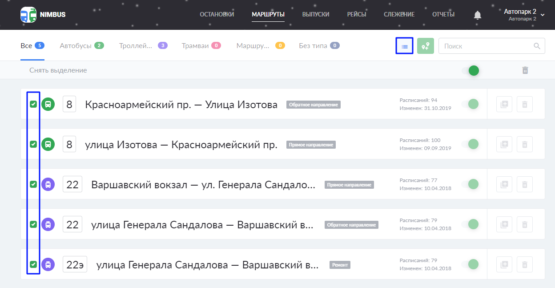555x288 pixels.
Task: Click the NIMBUS logo
Action: point(43,15)
